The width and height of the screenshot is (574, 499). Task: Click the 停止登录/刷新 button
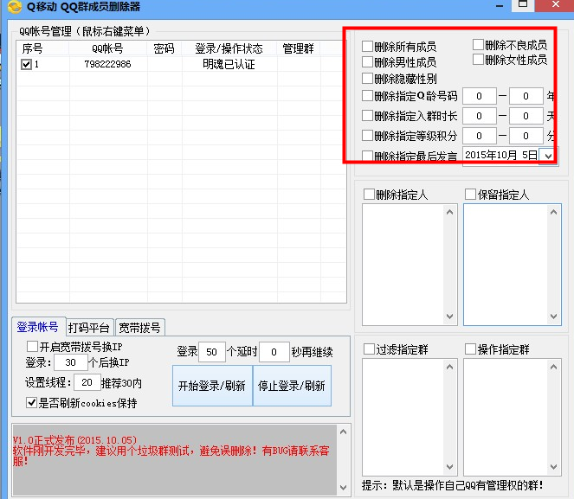pos(292,386)
